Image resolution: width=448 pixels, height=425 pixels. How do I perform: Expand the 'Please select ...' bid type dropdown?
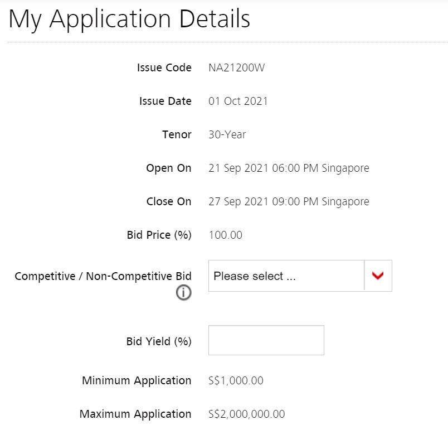point(300,276)
